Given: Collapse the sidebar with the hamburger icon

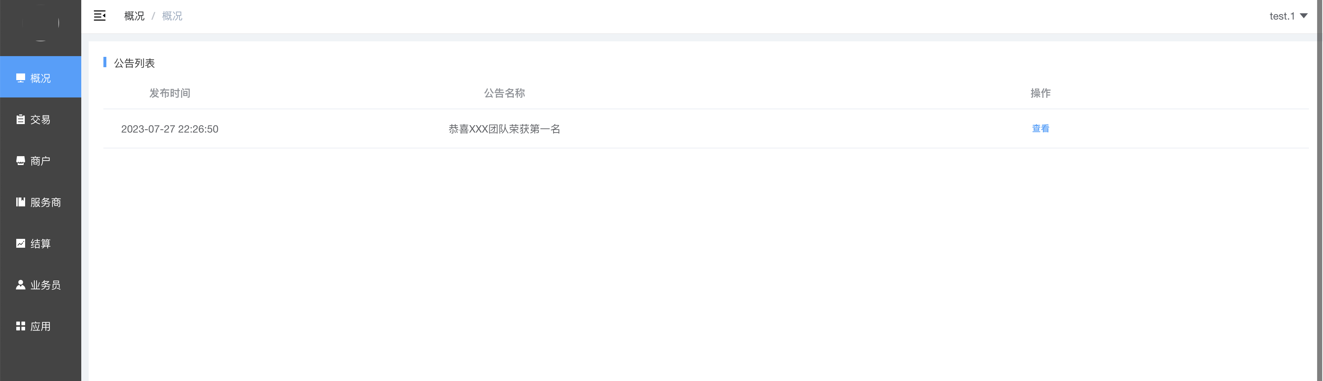Looking at the screenshot, I should click(x=100, y=16).
